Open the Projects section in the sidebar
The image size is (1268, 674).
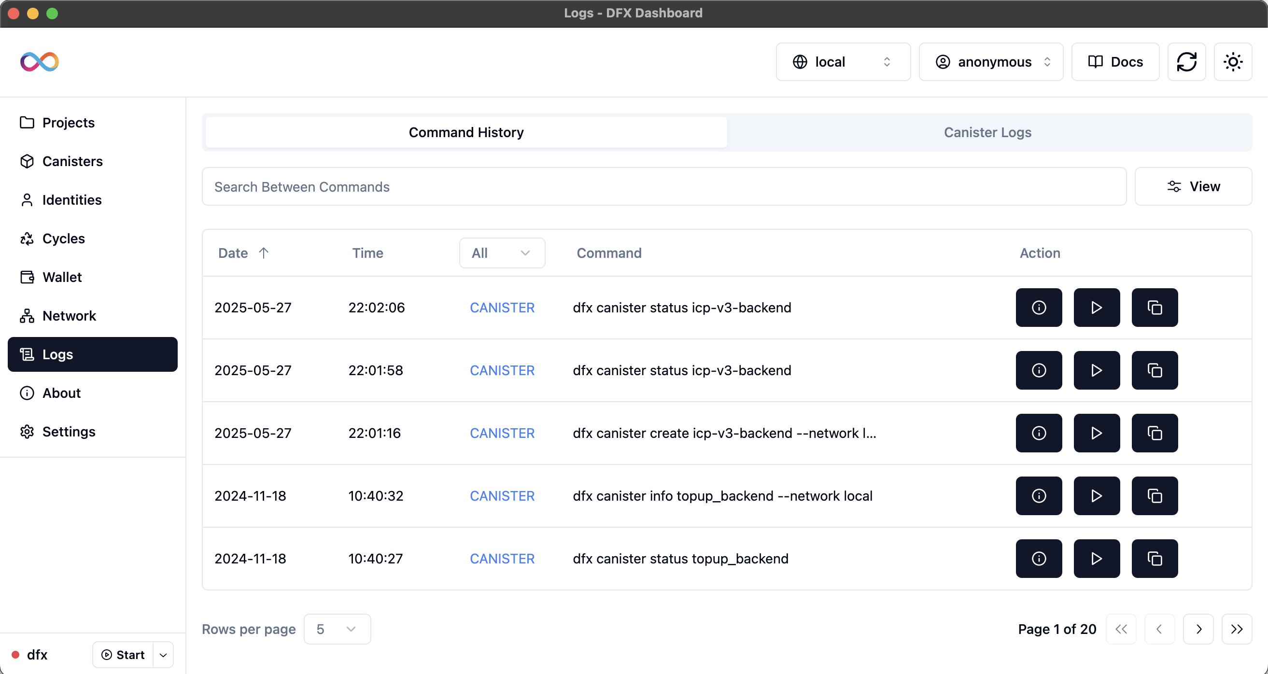click(68, 123)
